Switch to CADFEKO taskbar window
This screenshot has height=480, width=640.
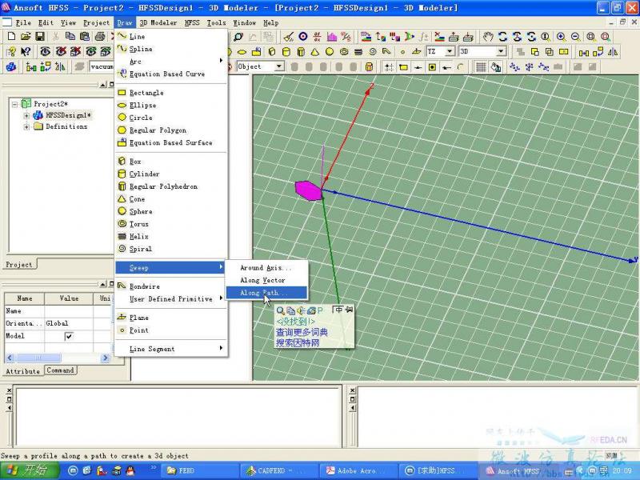pos(278,470)
